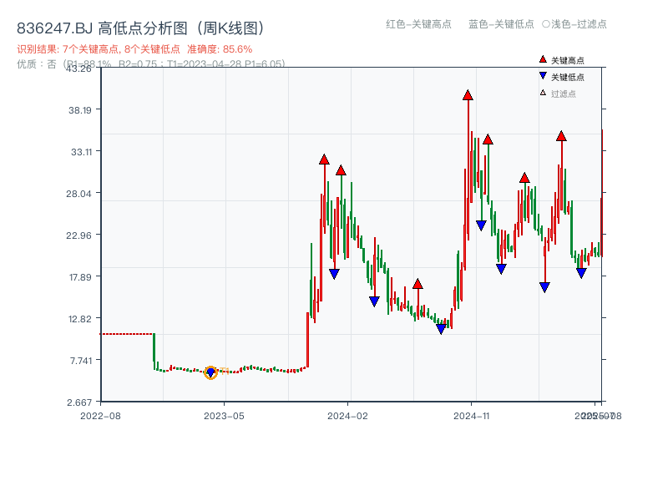Select the blue 关键低点 triangle legend icon
Viewport: 668px width, 501px height.
point(543,74)
